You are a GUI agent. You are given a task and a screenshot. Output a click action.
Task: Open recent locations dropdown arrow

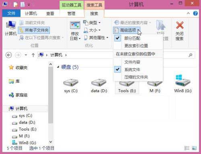(26, 55)
